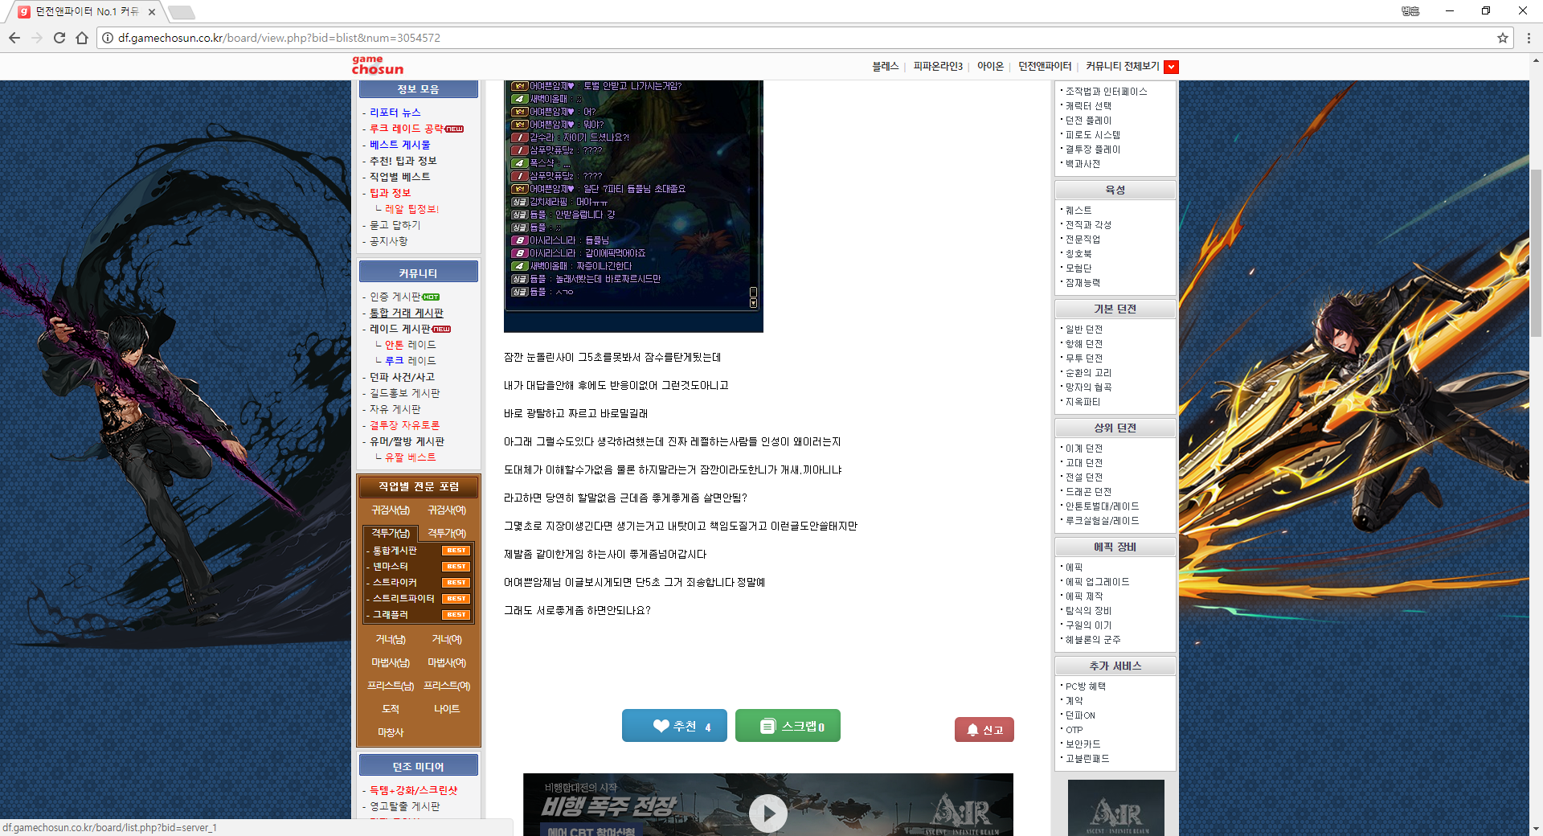
Task: Select the 귀검사(남) forum tab
Action: 391,510
